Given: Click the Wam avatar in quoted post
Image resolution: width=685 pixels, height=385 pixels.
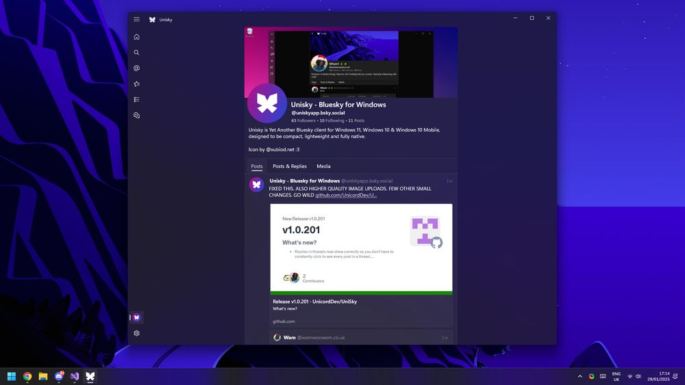Looking at the screenshot, I should point(277,338).
